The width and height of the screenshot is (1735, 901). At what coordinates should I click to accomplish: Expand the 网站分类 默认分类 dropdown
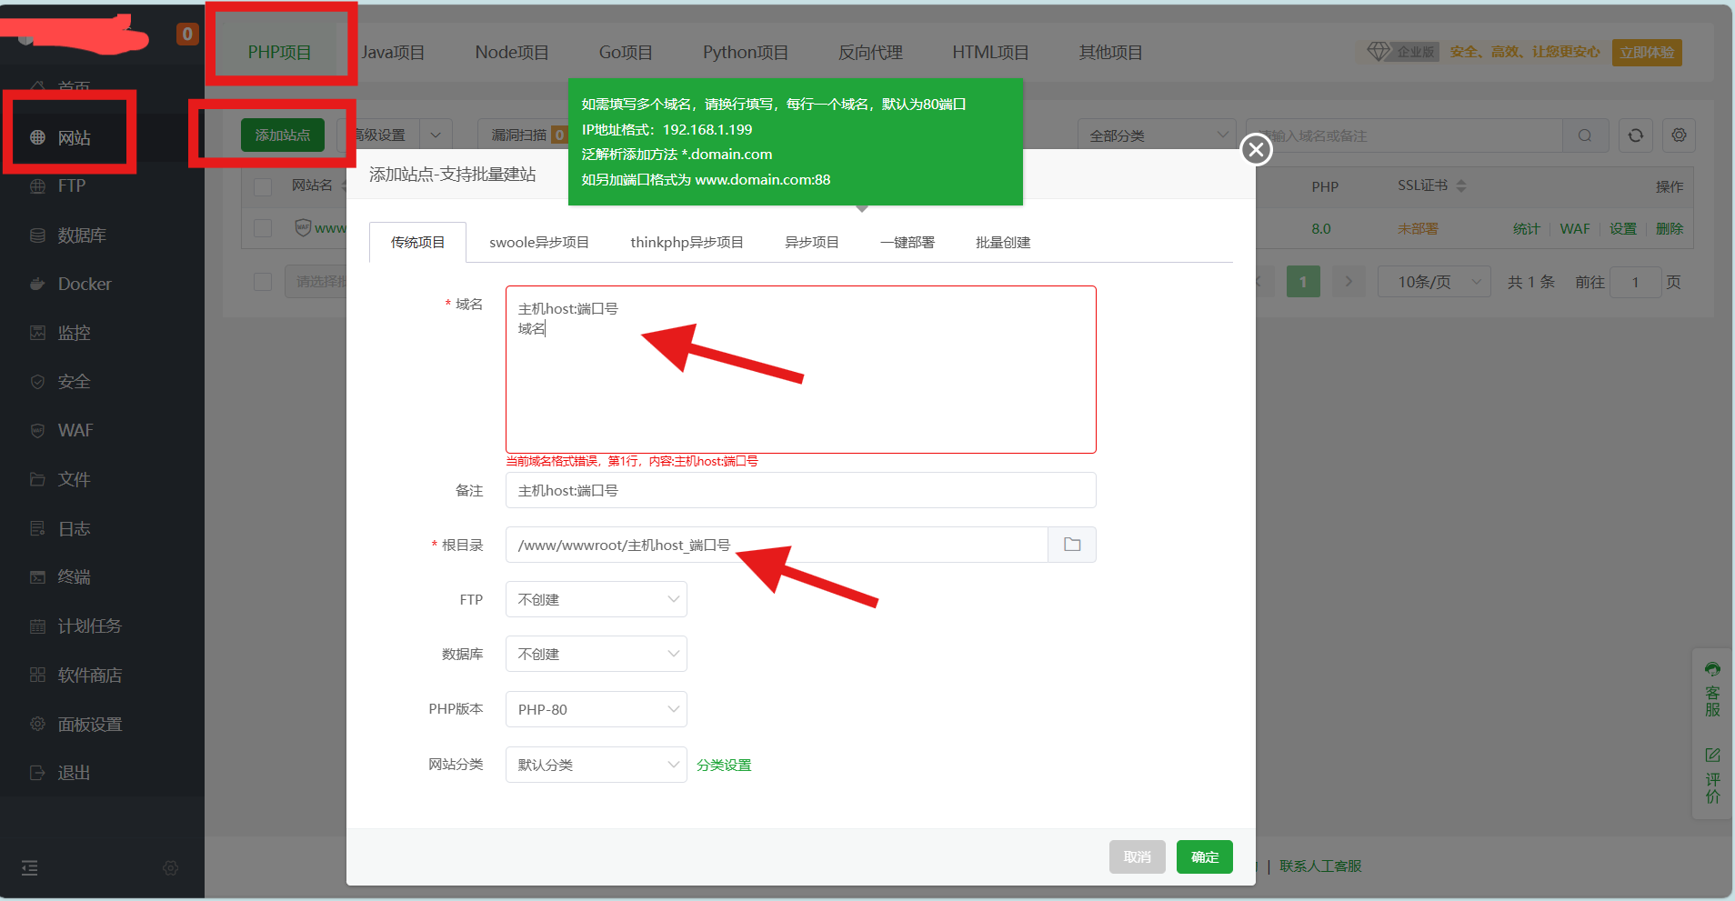point(596,765)
